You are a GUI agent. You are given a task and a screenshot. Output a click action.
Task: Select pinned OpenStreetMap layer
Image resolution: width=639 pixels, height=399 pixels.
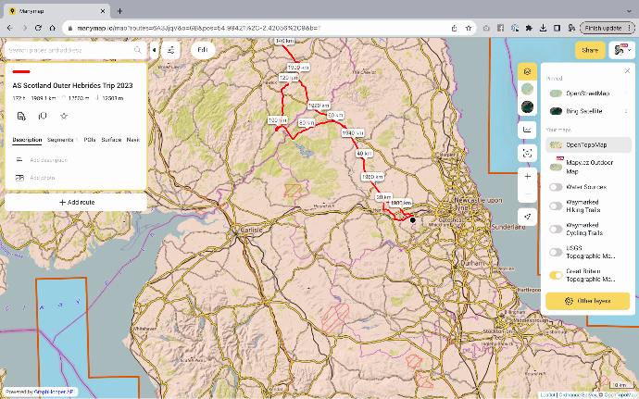pos(588,94)
